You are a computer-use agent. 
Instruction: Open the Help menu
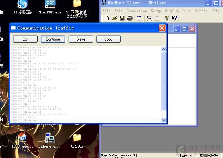[x=215, y=11]
